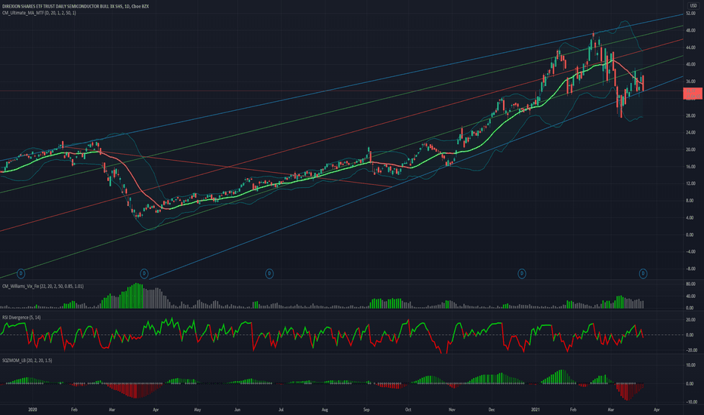Click the Jul label on time axis
The height and width of the screenshot is (415, 704).
click(x=281, y=410)
